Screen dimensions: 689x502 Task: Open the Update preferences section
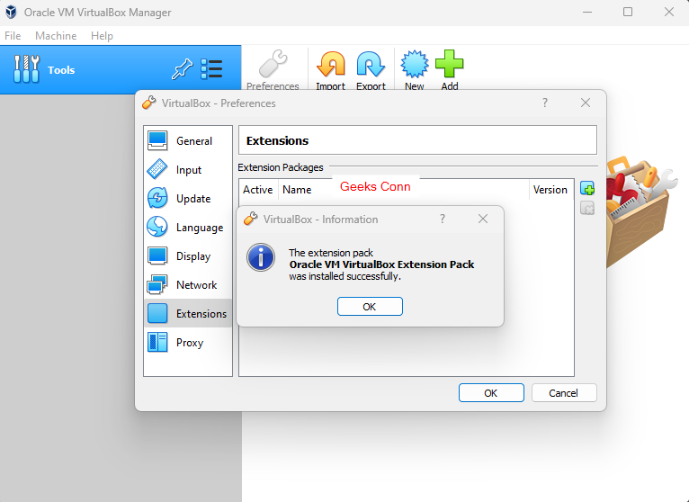[x=188, y=199]
